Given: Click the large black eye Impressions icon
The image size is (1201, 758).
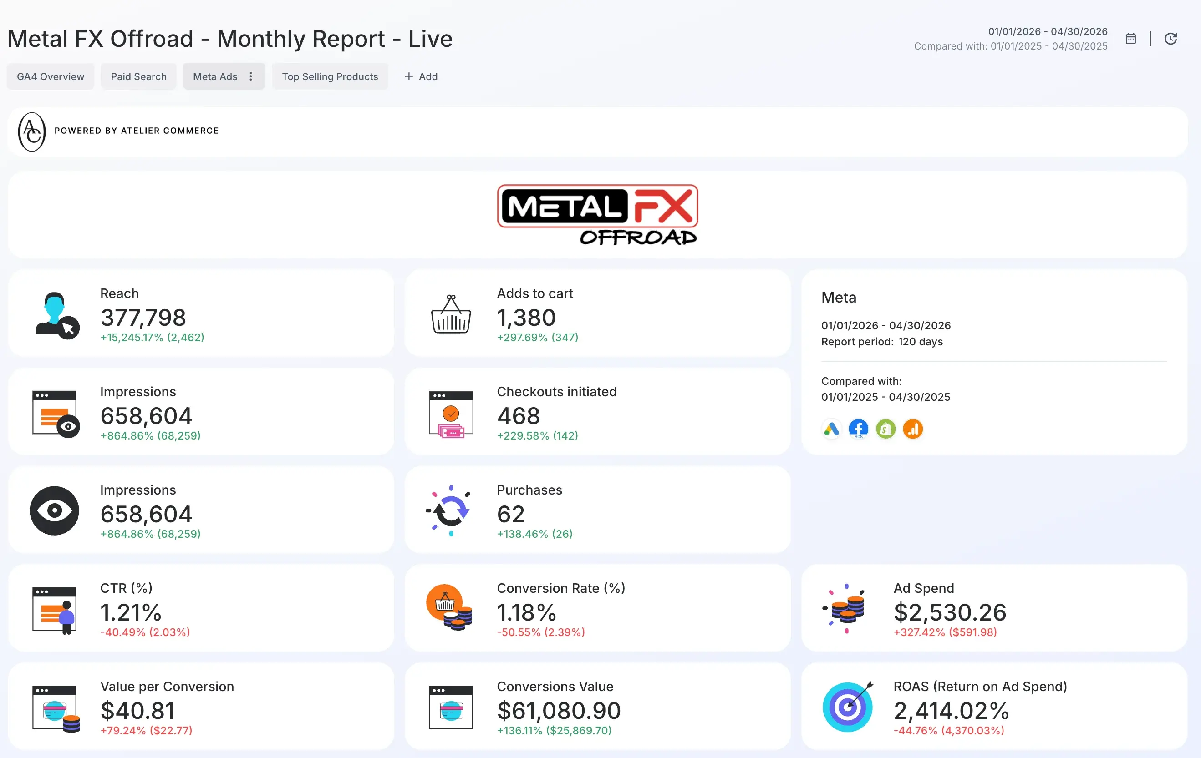Looking at the screenshot, I should 54,511.
